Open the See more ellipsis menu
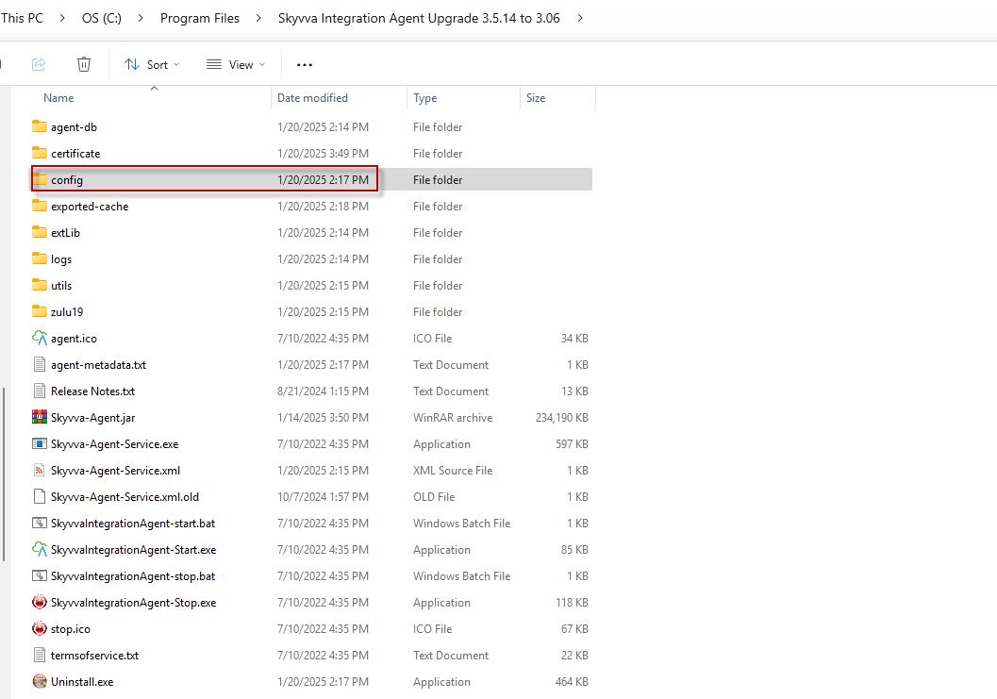The width and height of the screenshot is (997, 699). click(x=304, y=64)
